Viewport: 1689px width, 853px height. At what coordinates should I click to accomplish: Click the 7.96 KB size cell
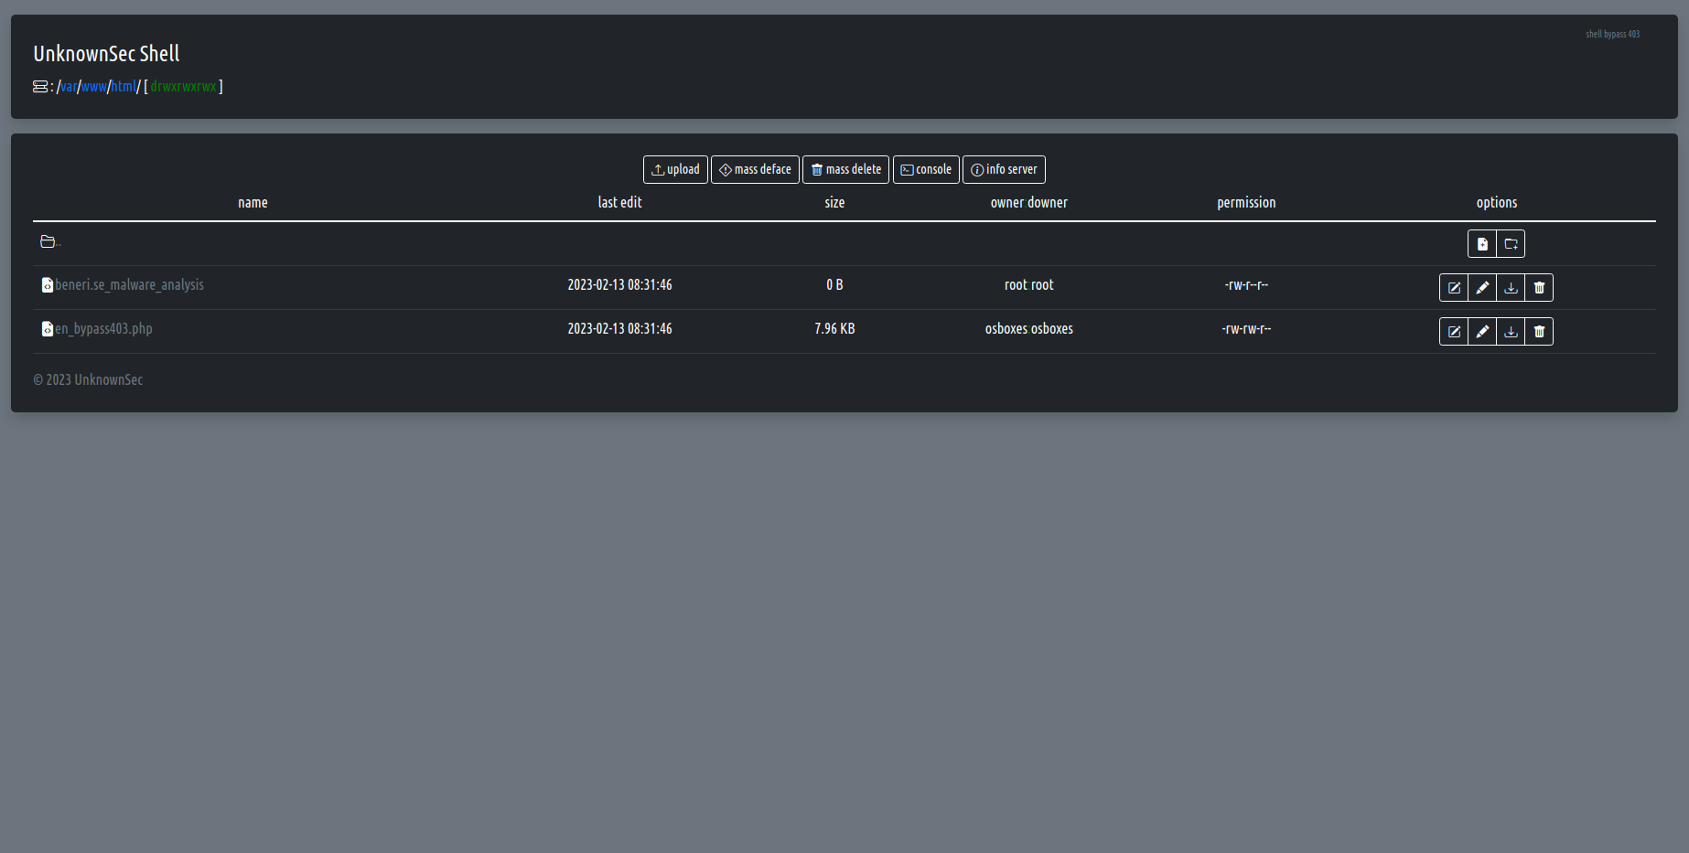834,329
